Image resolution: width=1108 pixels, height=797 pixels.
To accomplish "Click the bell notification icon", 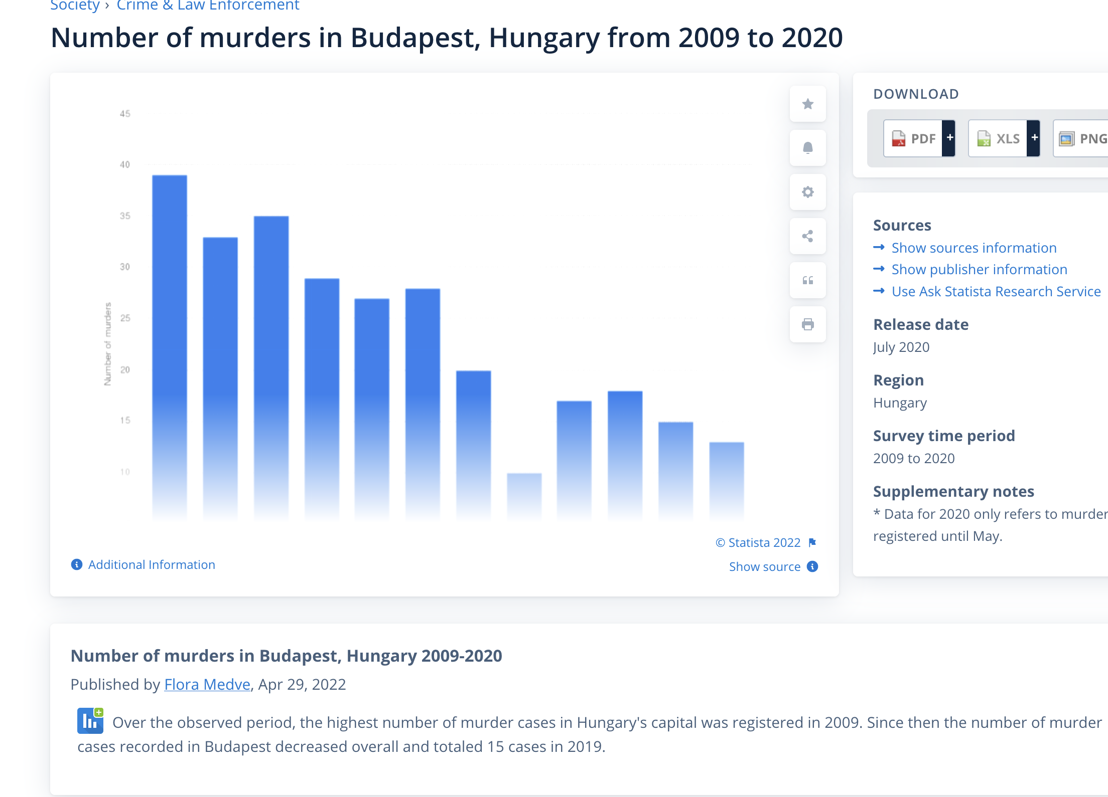I will [807, 148].
